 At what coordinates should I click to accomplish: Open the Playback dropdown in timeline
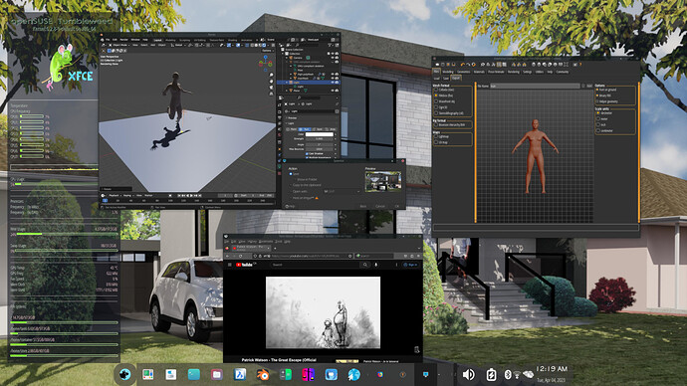[114, 196]
